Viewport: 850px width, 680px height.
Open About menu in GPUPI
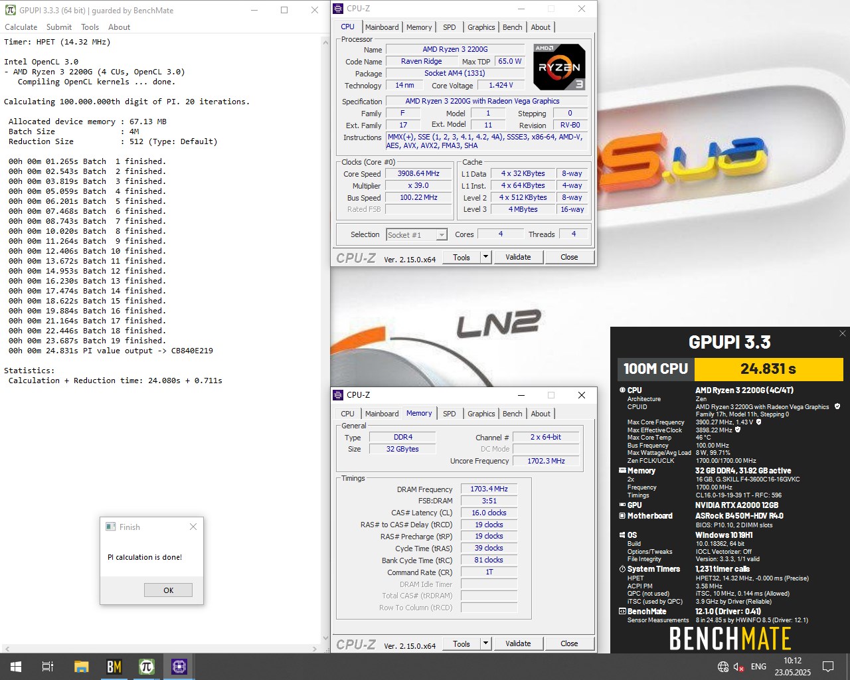120,27
